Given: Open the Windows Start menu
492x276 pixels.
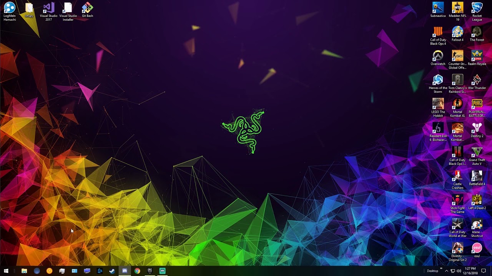Looking at the screenshot, I should [x=6, y=271].
